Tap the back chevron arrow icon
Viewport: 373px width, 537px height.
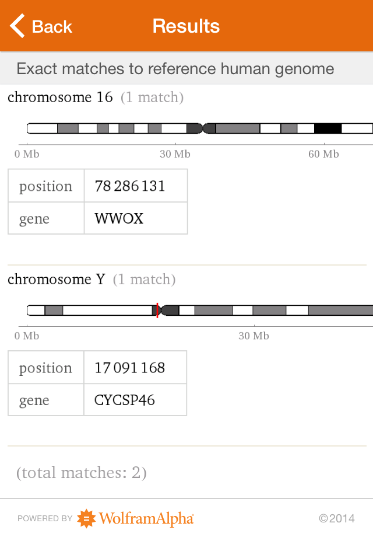[16, 26]
